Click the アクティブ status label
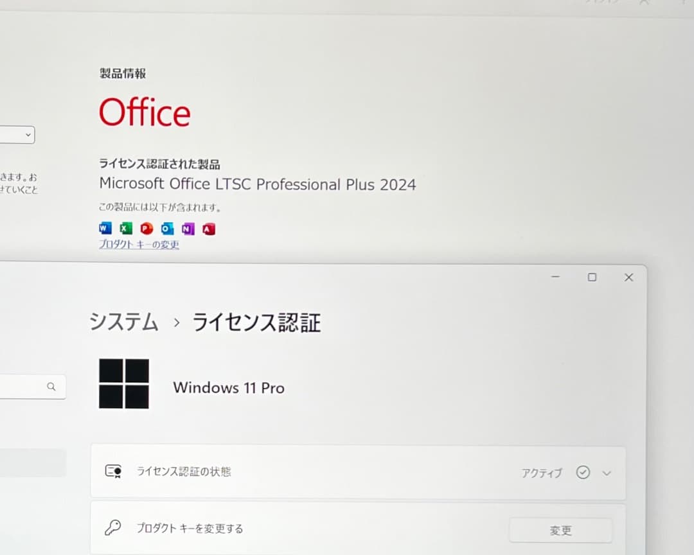Viewport: 694px width, 555px height. (542, 473)
